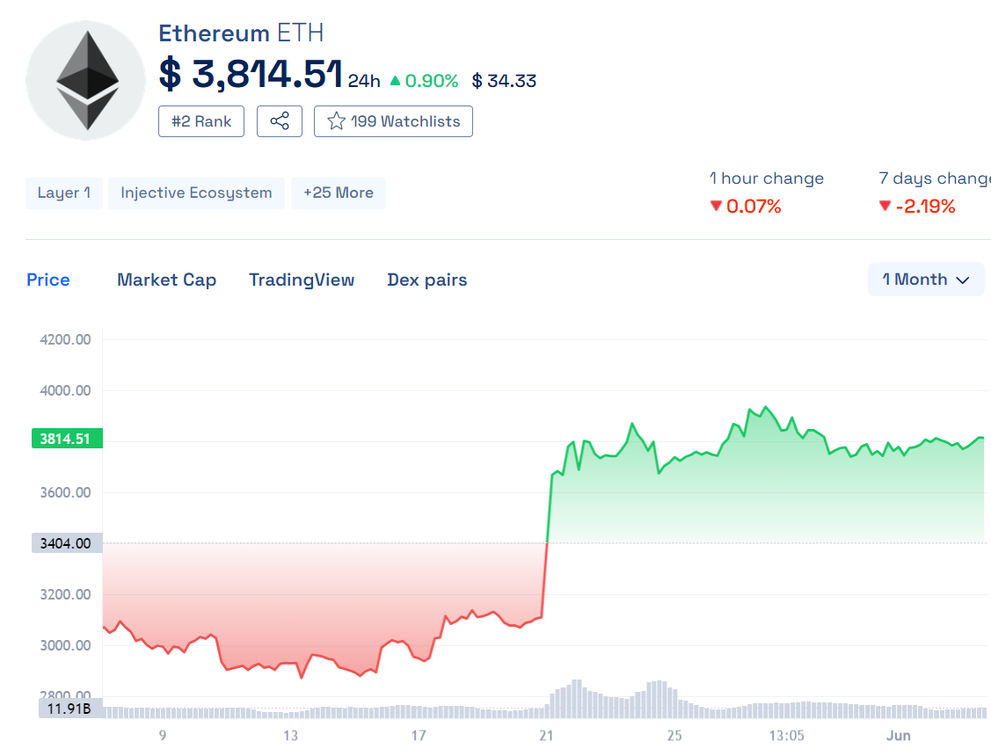The height and width of the screenshot is (756, 991).
Task: Open the TradingView tab
Action: (x=302, y=280)
